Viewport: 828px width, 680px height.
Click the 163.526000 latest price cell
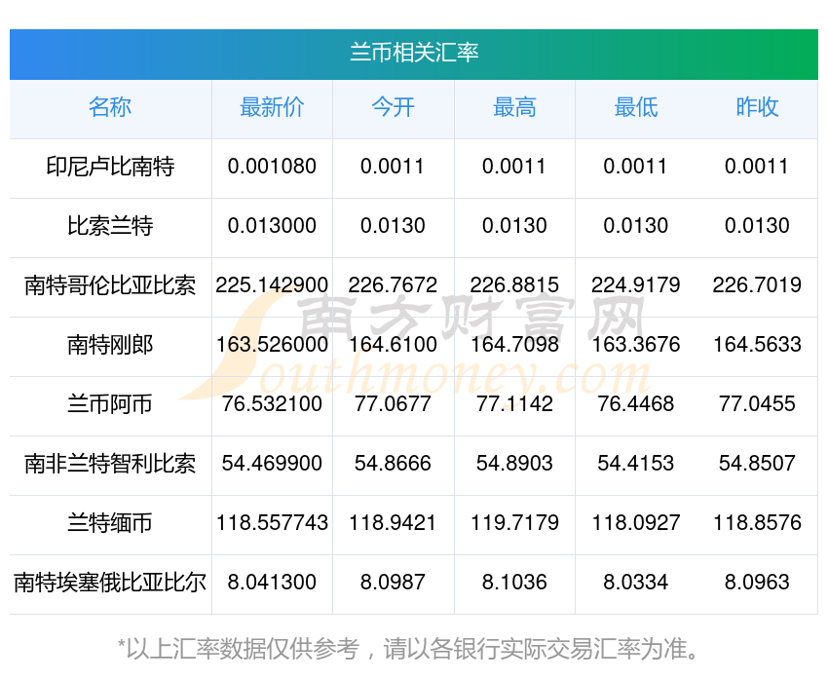pyautogui.click(x=272, y=345)
